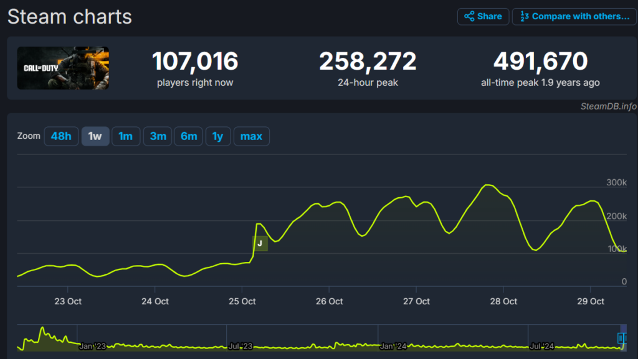Open Compare with others

[x=574, y=17]
